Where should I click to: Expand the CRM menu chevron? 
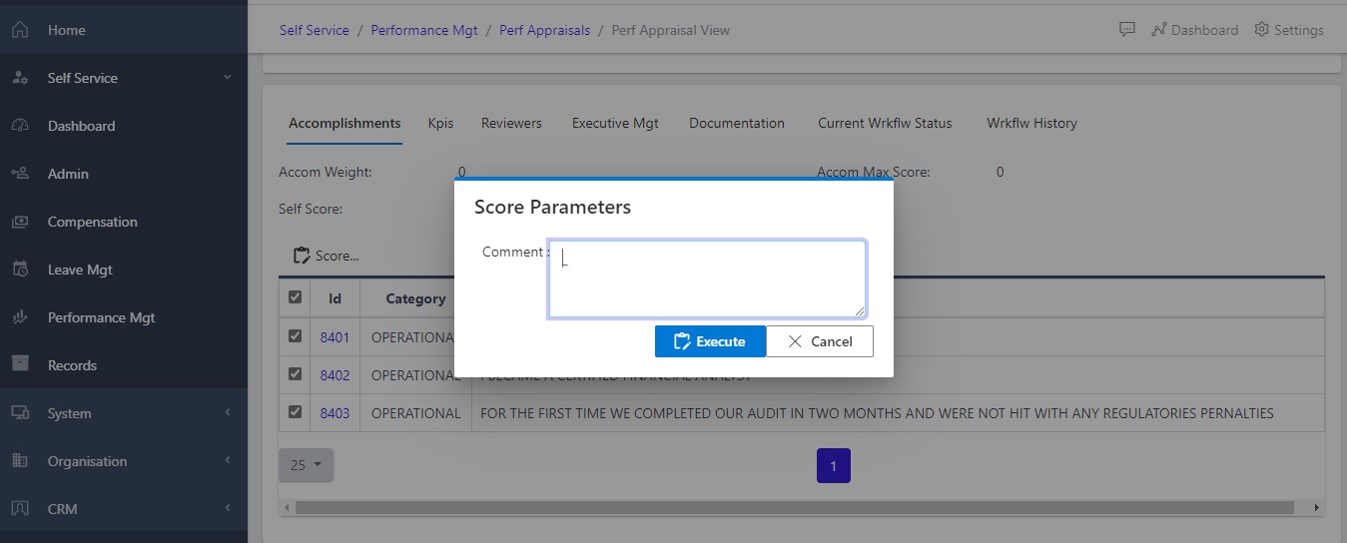pyautogui.click(x=228, y=509)
